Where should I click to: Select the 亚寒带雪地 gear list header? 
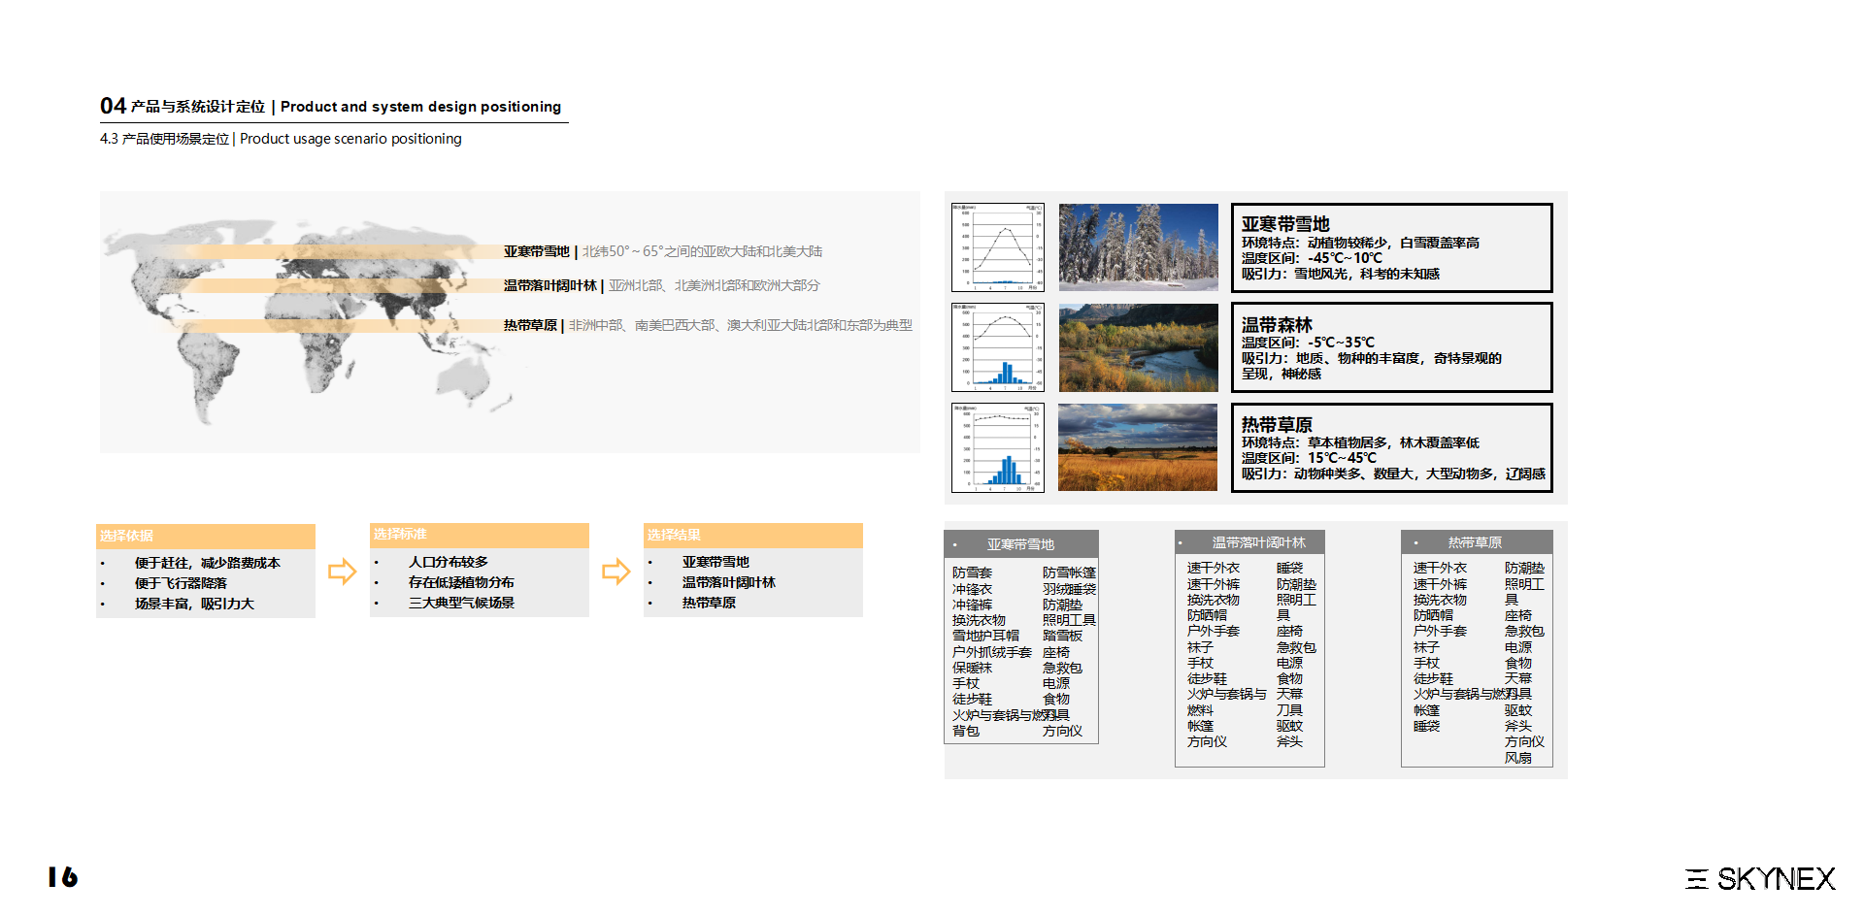[x=1021, y=544]
